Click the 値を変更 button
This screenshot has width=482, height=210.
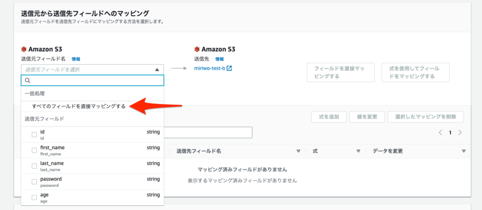point(367,117)
